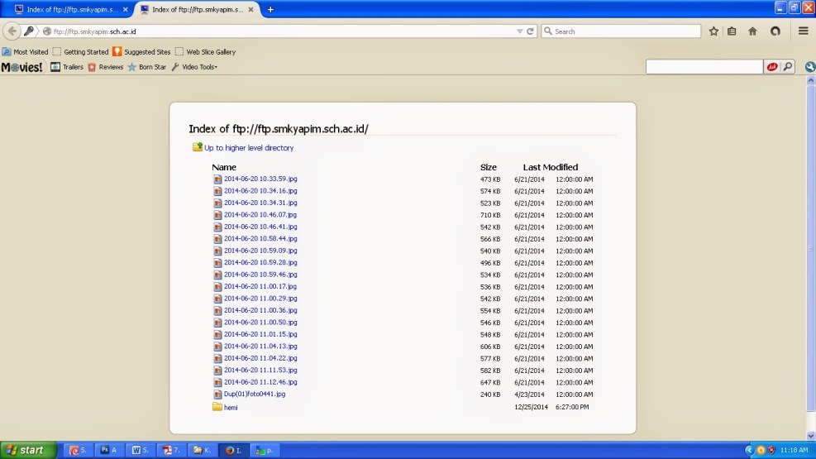This screenshot has width=816, height=459.
Task: Open Born Star in the Movies toolbar
Action: coord(147,67)
